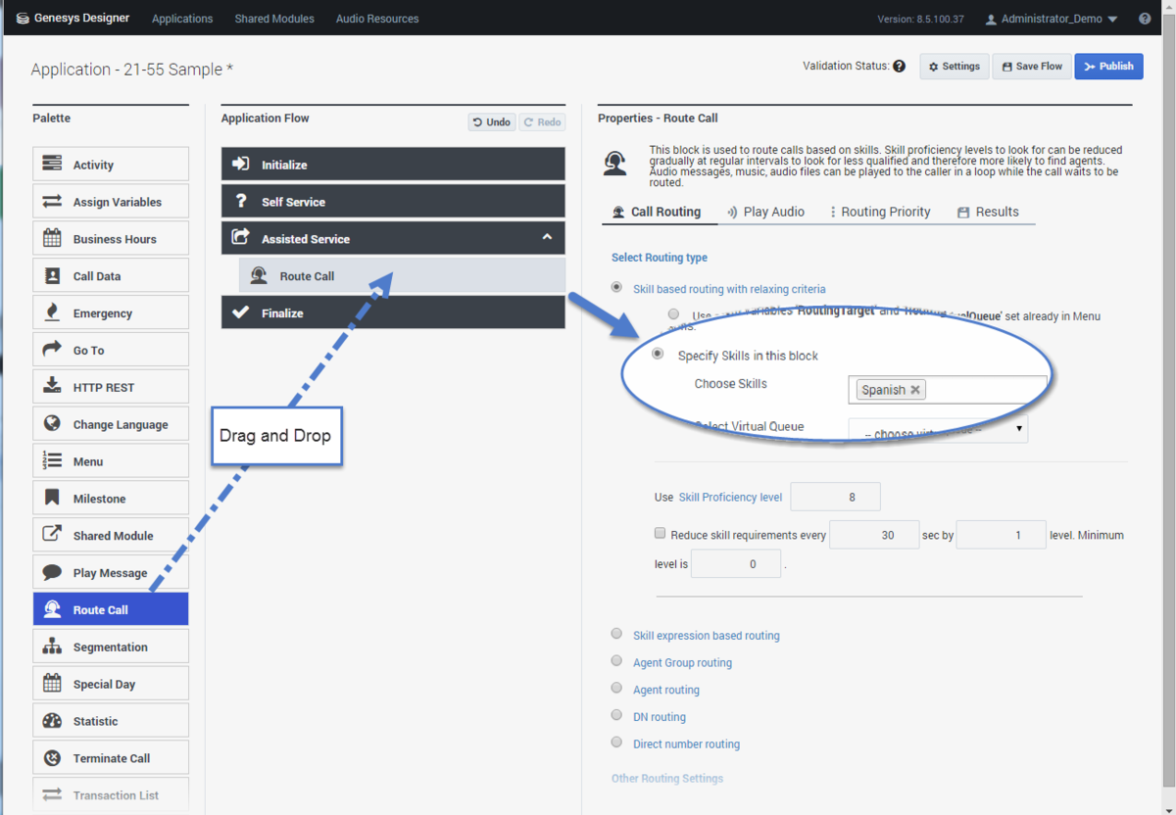Open the Audio Resources menu
The width and height of the screenshot is (1176, 815).
click(x=377, y=19)
